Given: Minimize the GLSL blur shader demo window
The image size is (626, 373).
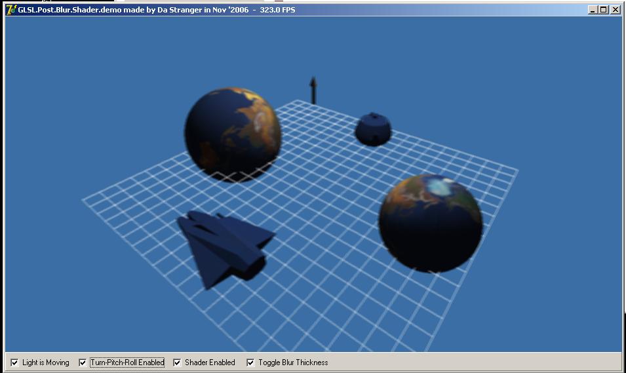Looking at the screenshot, I should (593, 10).
